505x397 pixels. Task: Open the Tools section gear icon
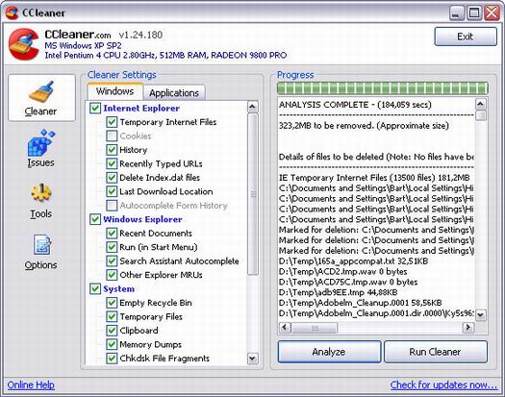point(41,193)
